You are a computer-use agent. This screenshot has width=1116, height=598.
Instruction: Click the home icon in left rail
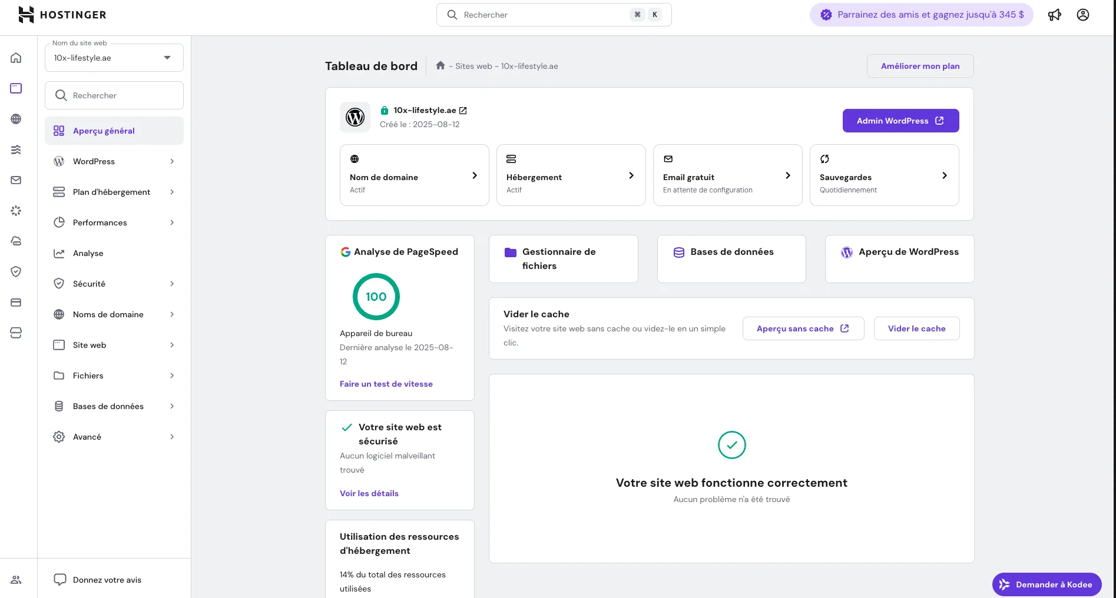[x=16, y=58]
